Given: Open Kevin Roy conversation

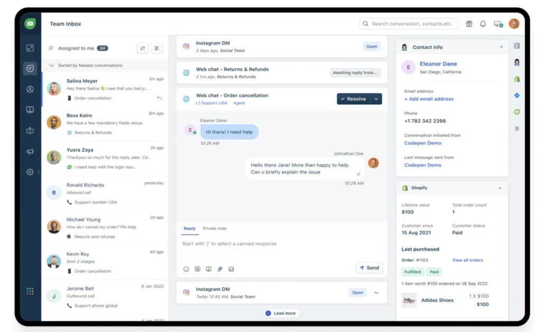Looking at the screenshot, I should [105, 263].
